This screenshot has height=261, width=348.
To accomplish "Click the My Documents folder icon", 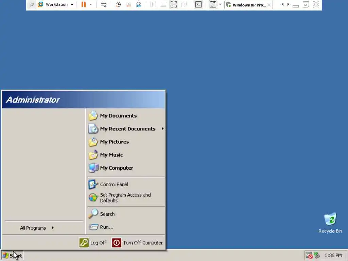I will coord(93,116).
